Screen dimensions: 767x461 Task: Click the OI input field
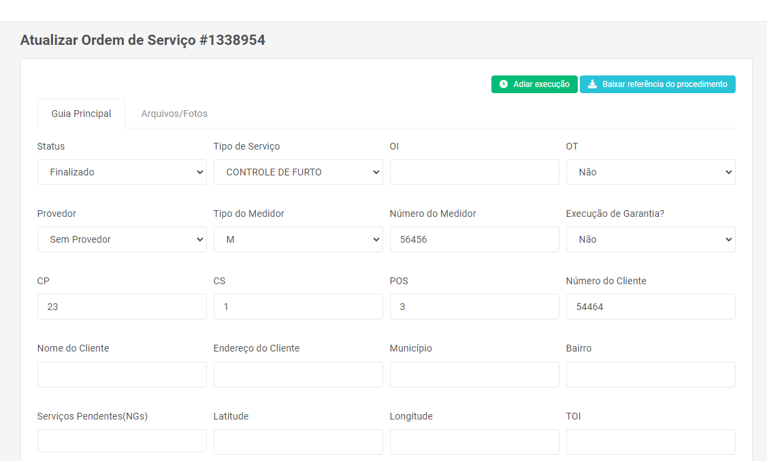coord(474,172)
